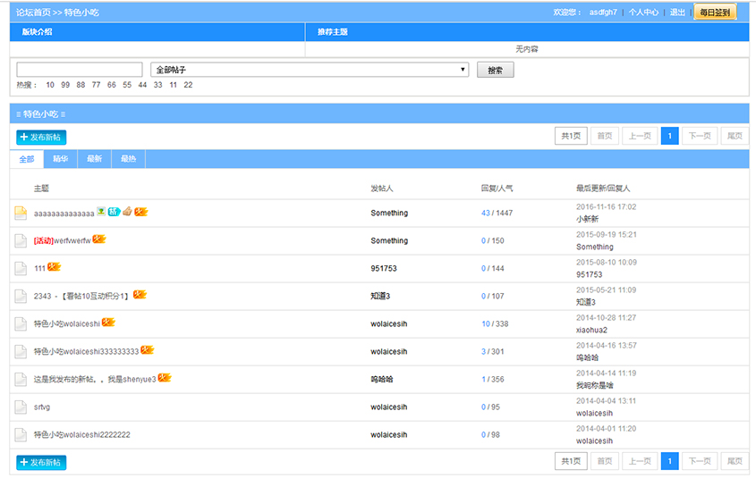This screenshot has height=478, width=756.
Task: Click last replier 小新新
Action: (x=587, y=219)
